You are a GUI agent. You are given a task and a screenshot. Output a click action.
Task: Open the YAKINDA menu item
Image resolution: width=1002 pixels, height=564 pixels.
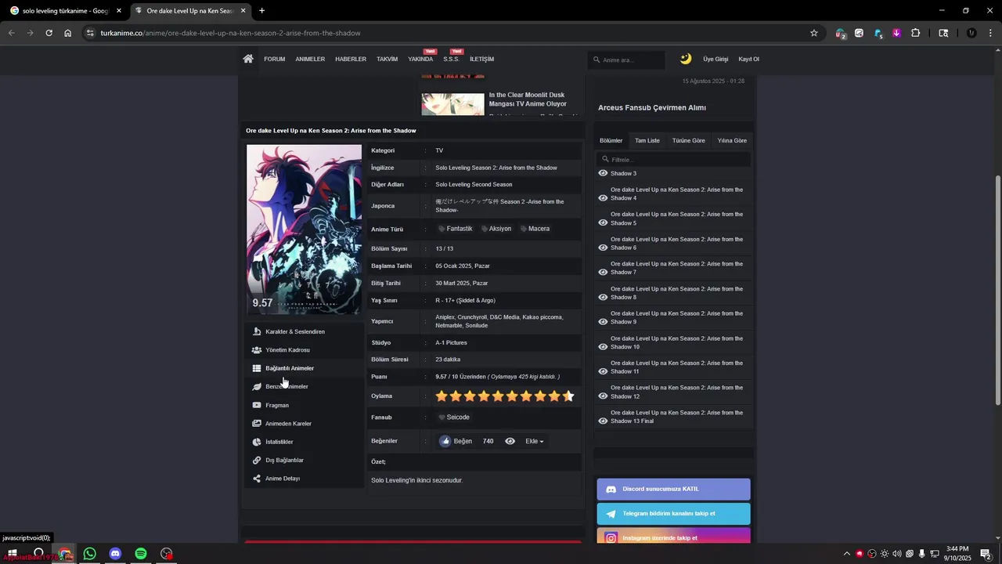point(420,59)
